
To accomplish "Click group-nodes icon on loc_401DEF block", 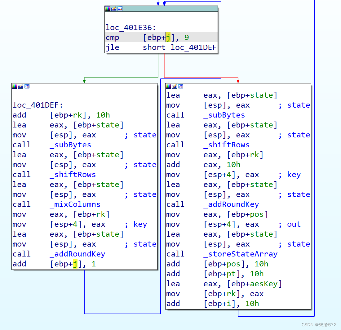I will click(27, 86).
